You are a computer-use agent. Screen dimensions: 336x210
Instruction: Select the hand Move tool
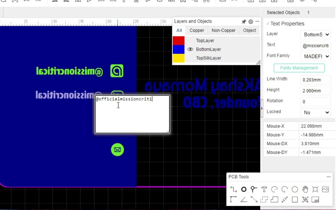coord(305,190)
